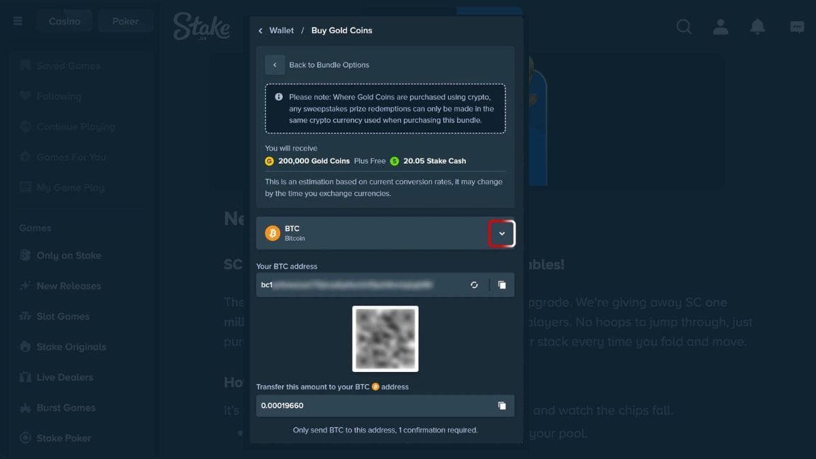Open the user profile icon
Image resolution: width=816 pixels, height=459 pixels.
coord(721,27)
